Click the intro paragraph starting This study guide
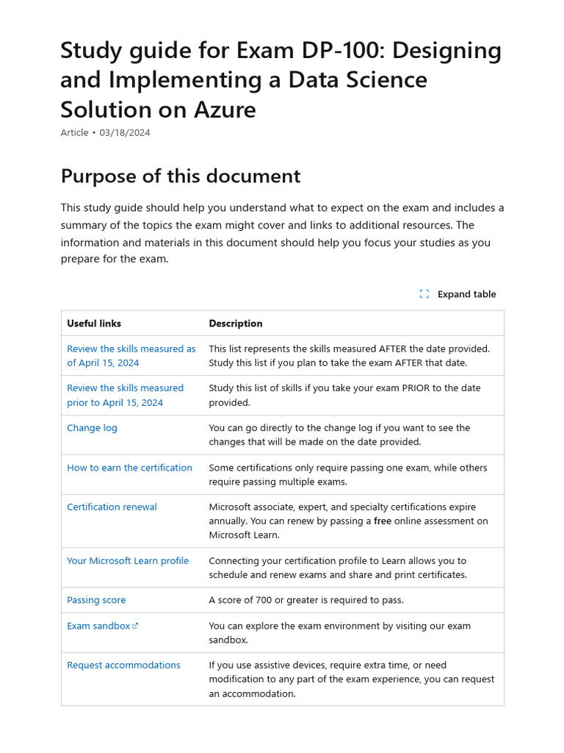This screenshot has width=564, height=753. click(x=282, y=233)
